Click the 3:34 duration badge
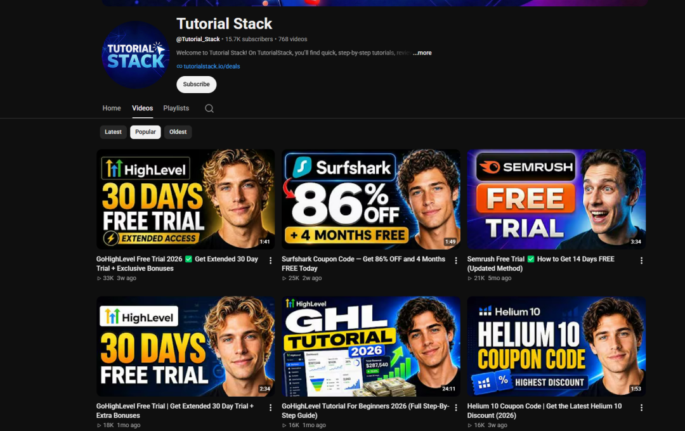The image size is (685, 431). click(636, 242)
